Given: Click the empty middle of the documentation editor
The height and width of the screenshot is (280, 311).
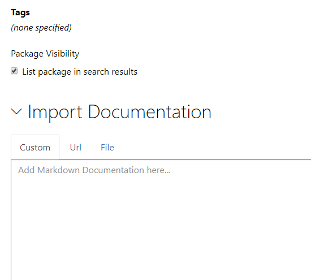Looking at the screenshot, I should tap(161, 220).
